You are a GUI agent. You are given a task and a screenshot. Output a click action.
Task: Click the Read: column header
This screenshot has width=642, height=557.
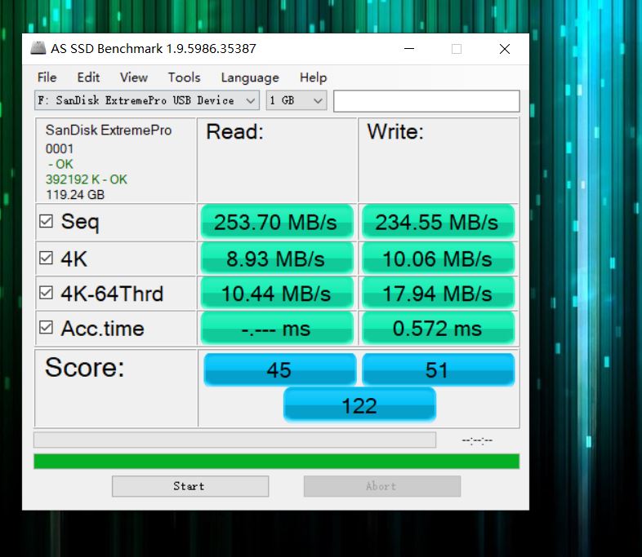(x=234, y=131)
